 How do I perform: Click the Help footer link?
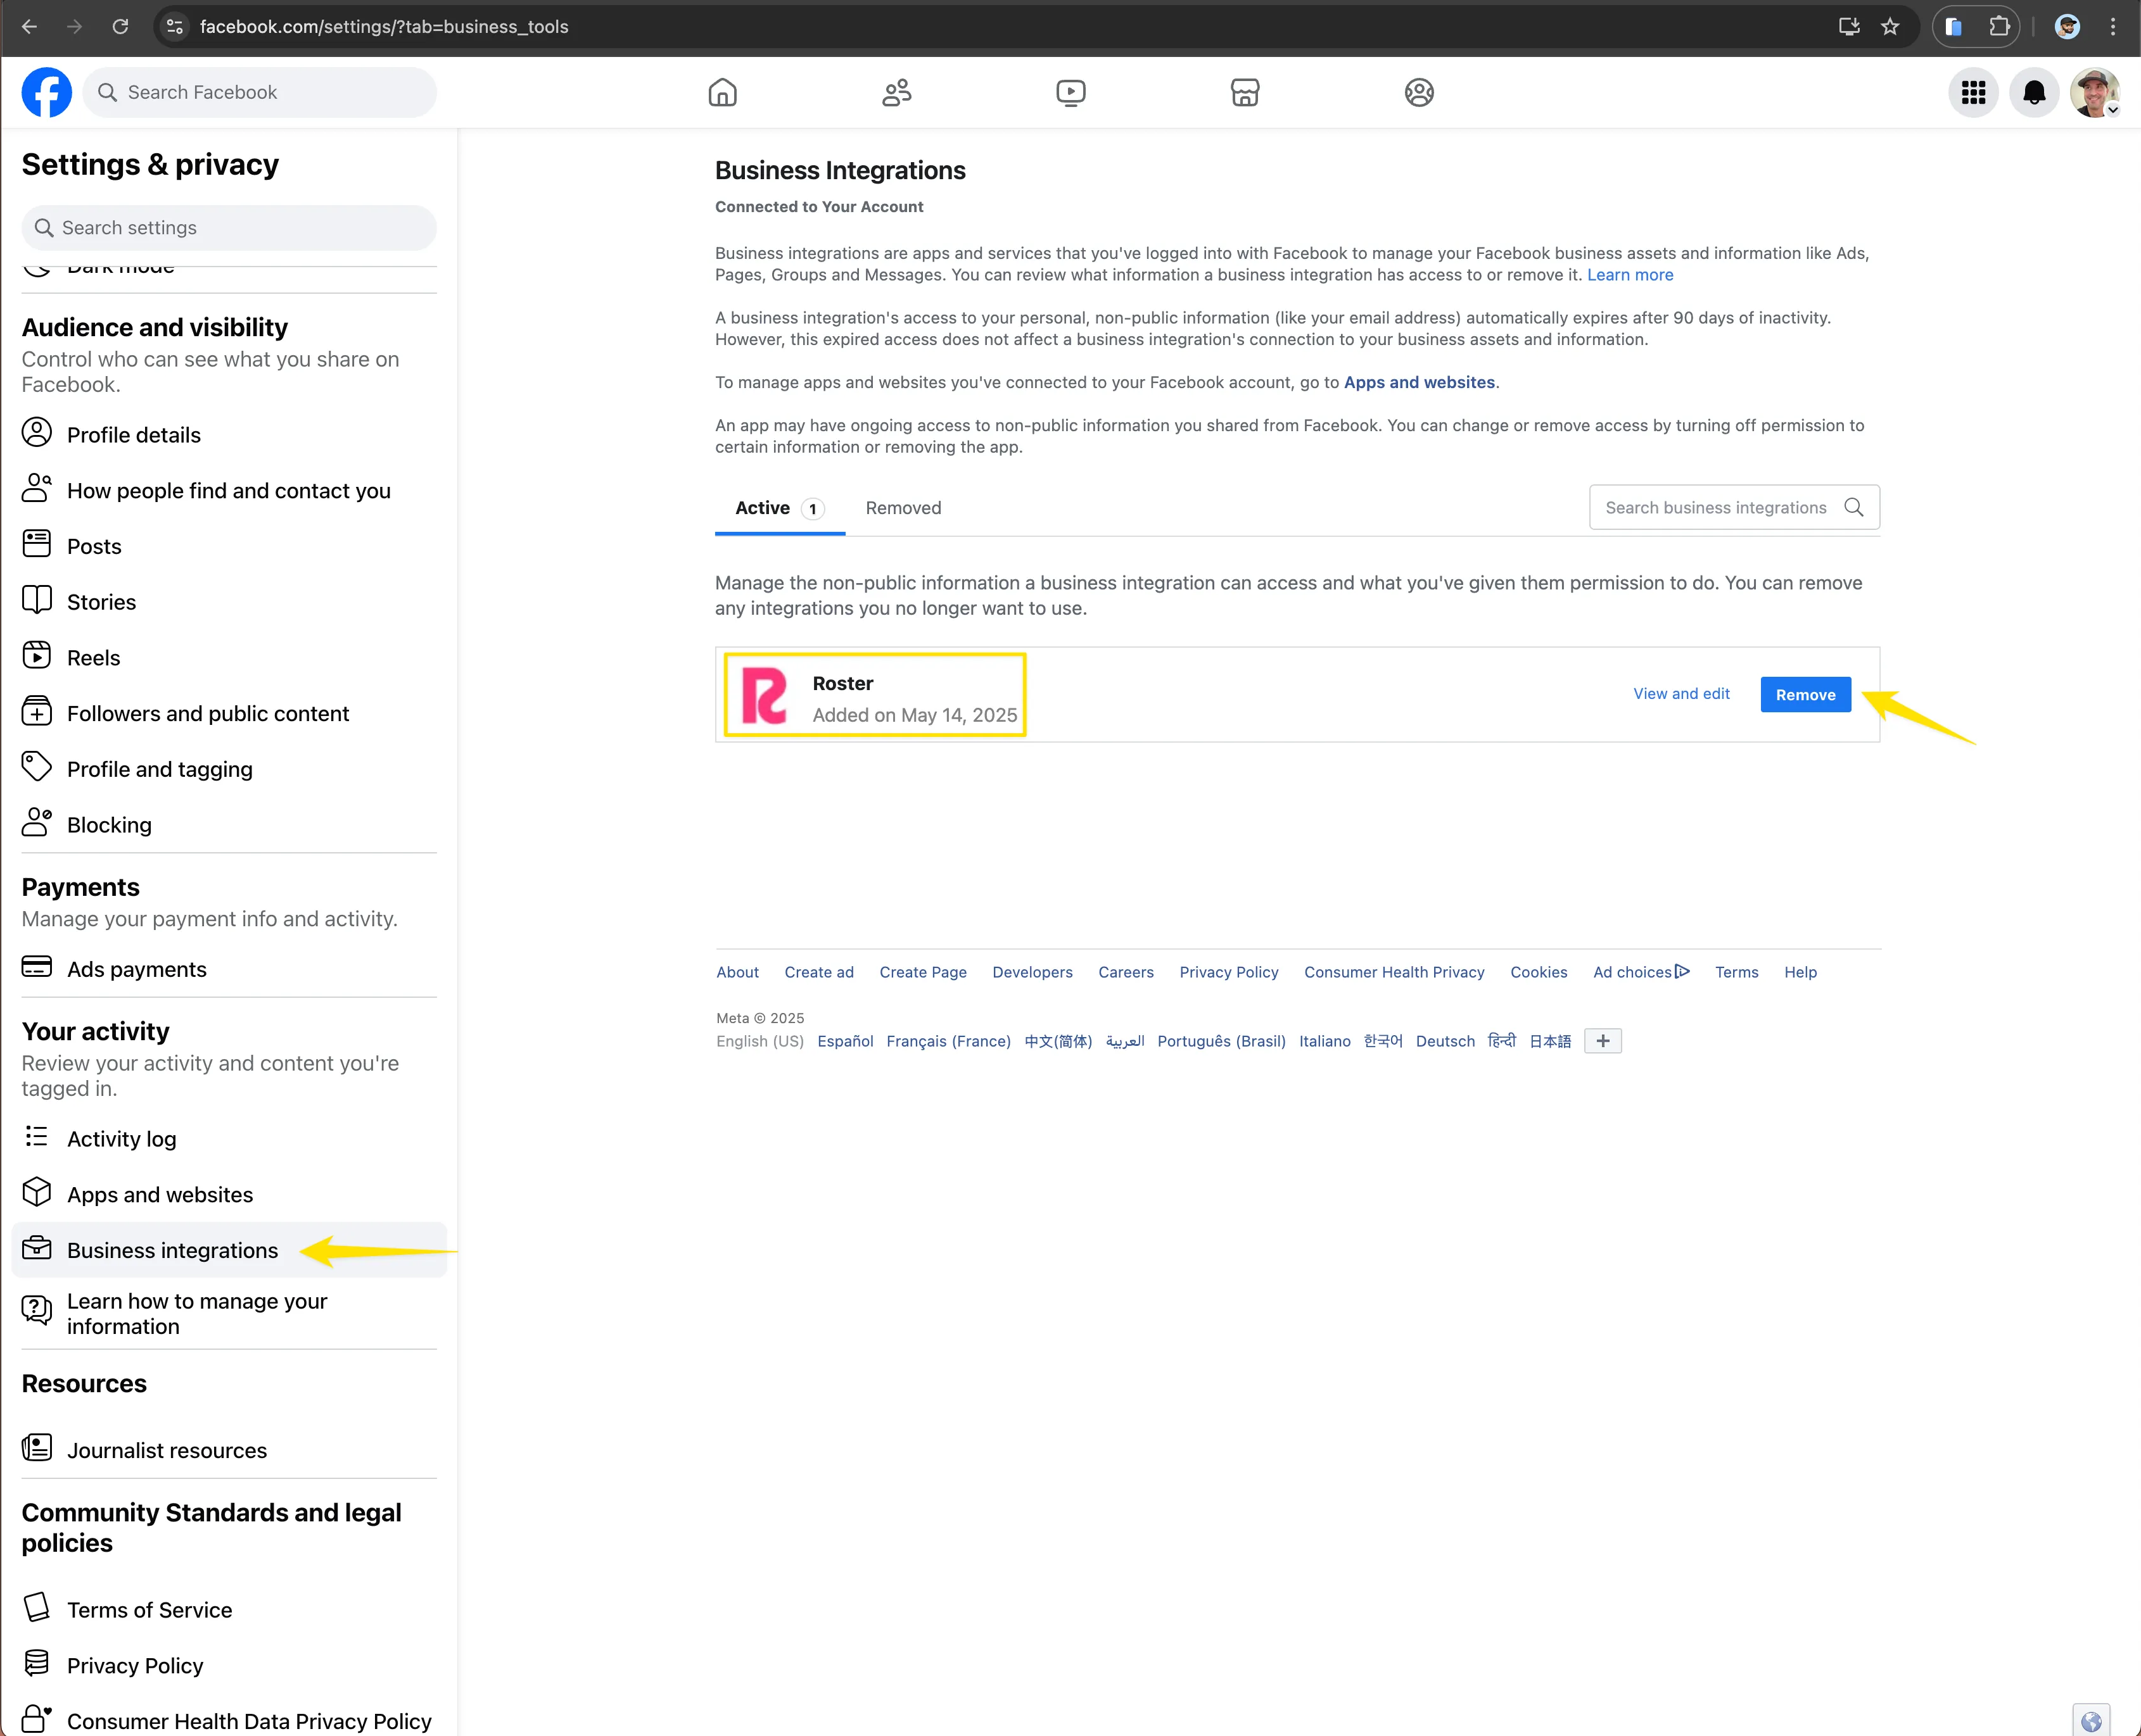tap(1800, 972)
